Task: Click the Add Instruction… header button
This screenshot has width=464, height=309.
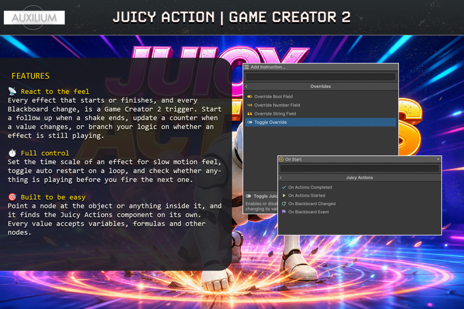Action: [321, 67]
